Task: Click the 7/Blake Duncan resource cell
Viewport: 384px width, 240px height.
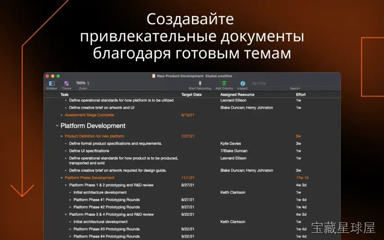Action: click(x=234, y=151)
